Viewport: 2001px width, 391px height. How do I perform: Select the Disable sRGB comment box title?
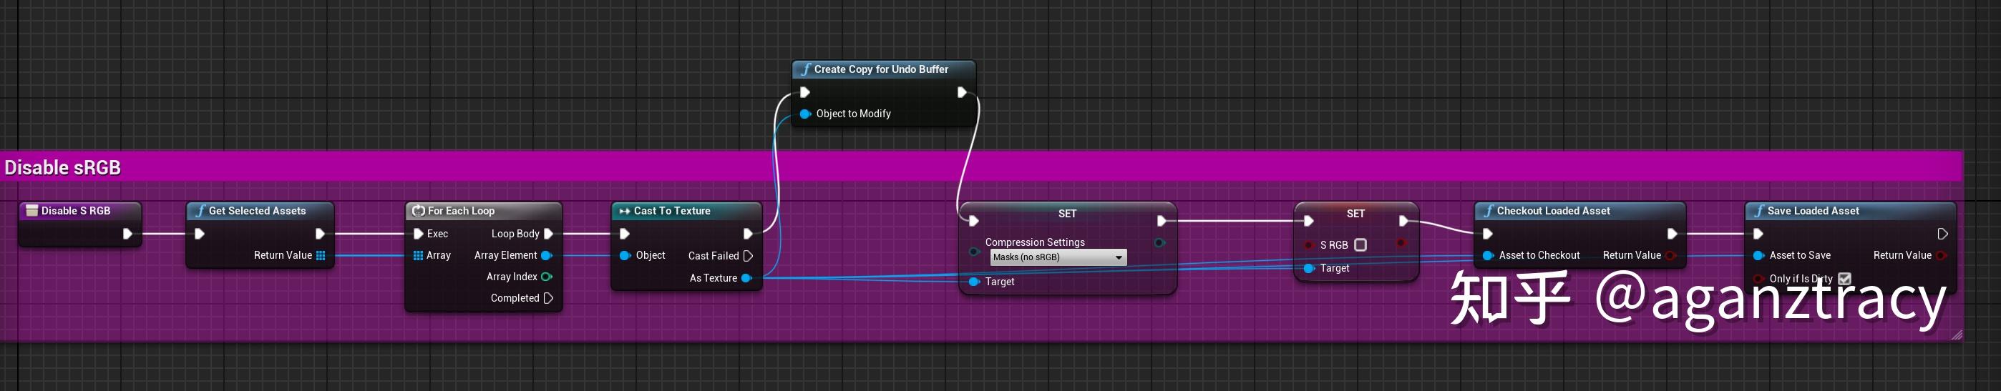coord(63,167)
